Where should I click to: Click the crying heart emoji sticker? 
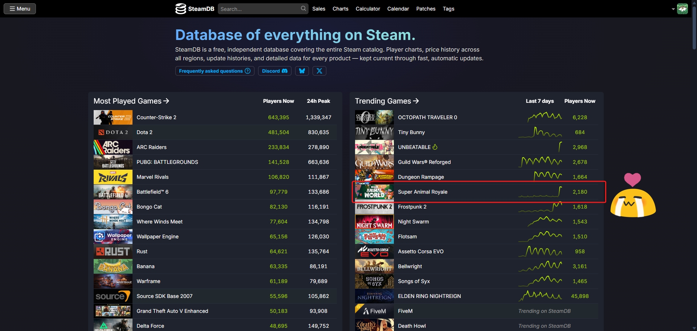(633, 196)
